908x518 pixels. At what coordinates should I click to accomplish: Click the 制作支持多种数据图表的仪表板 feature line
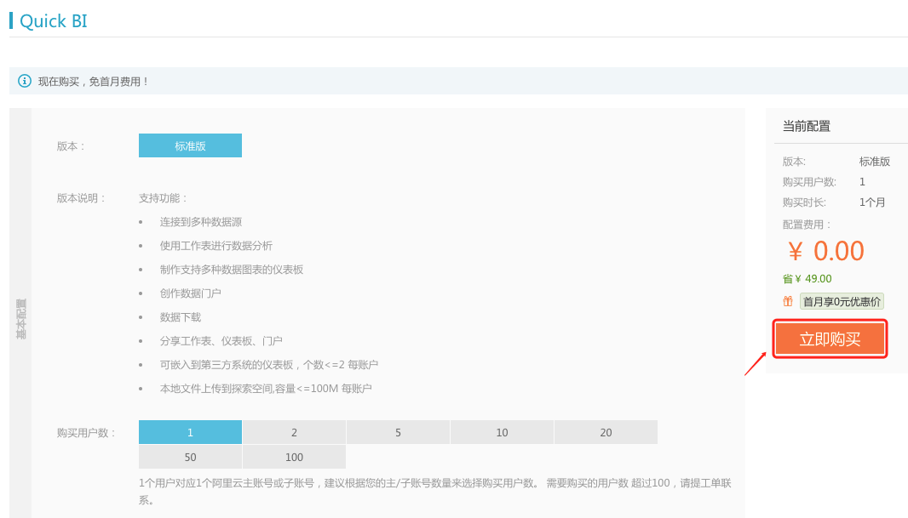click(x=232, y=270)
